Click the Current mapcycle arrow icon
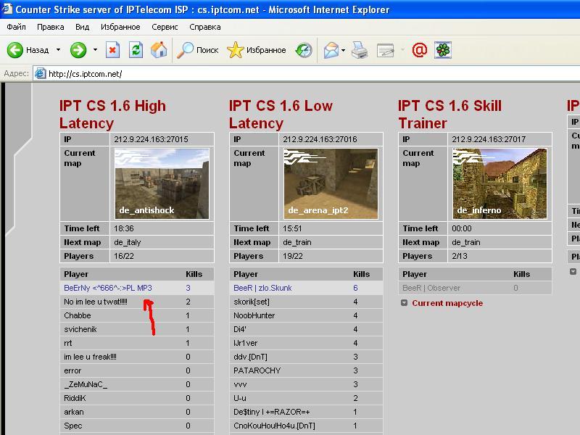Screen dimensions: 580x435 pos(405,303)
